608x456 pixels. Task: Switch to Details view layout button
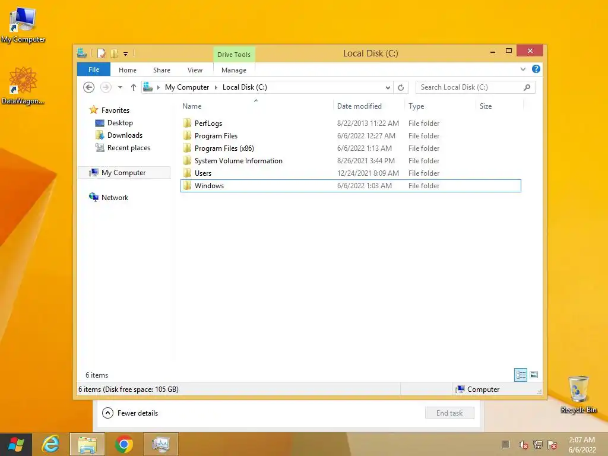coord(521,375)
